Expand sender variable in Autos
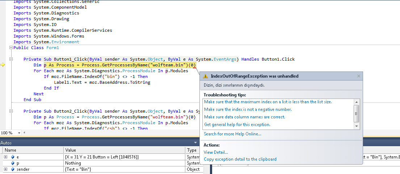This screenshot has height=174, width=400. [x=6, y=169]
